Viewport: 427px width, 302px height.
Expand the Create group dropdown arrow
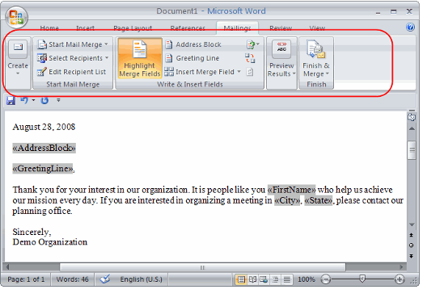point(18,73)
